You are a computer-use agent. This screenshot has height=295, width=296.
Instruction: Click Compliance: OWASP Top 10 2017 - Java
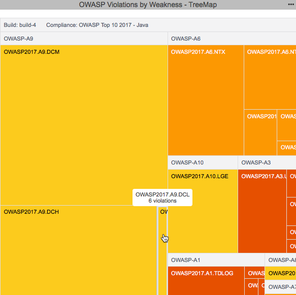(97, 25)
